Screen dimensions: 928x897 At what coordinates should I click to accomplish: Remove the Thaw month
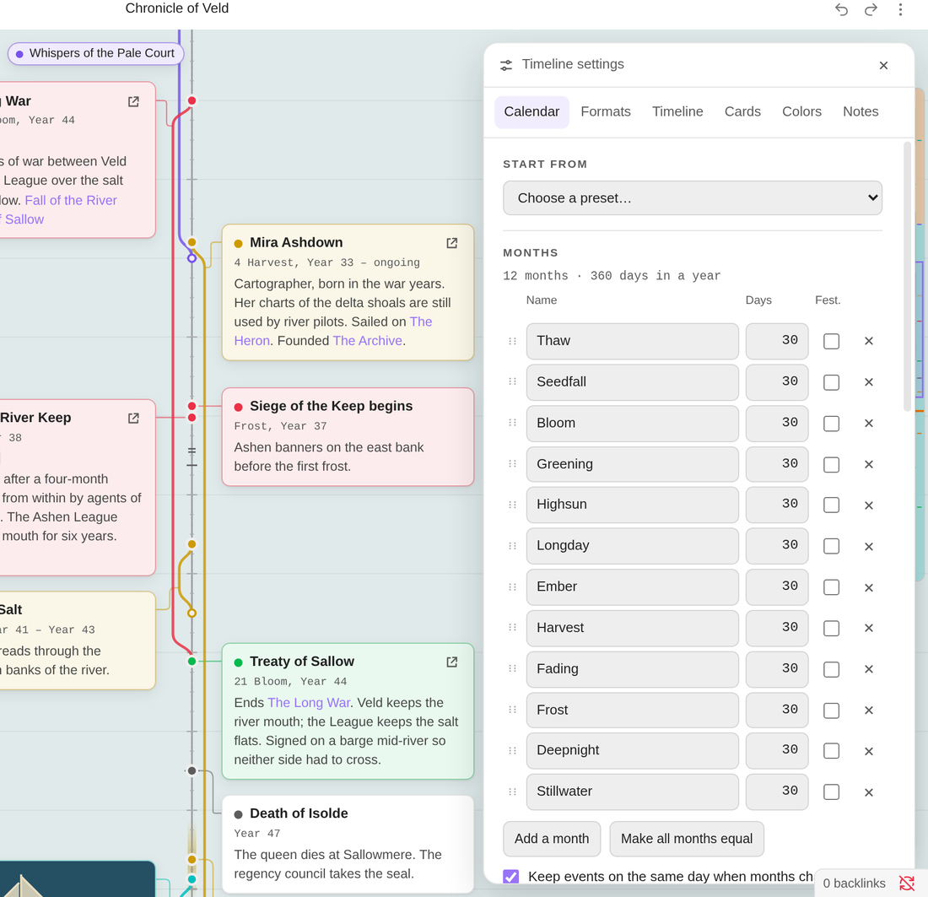pos(869,341)
